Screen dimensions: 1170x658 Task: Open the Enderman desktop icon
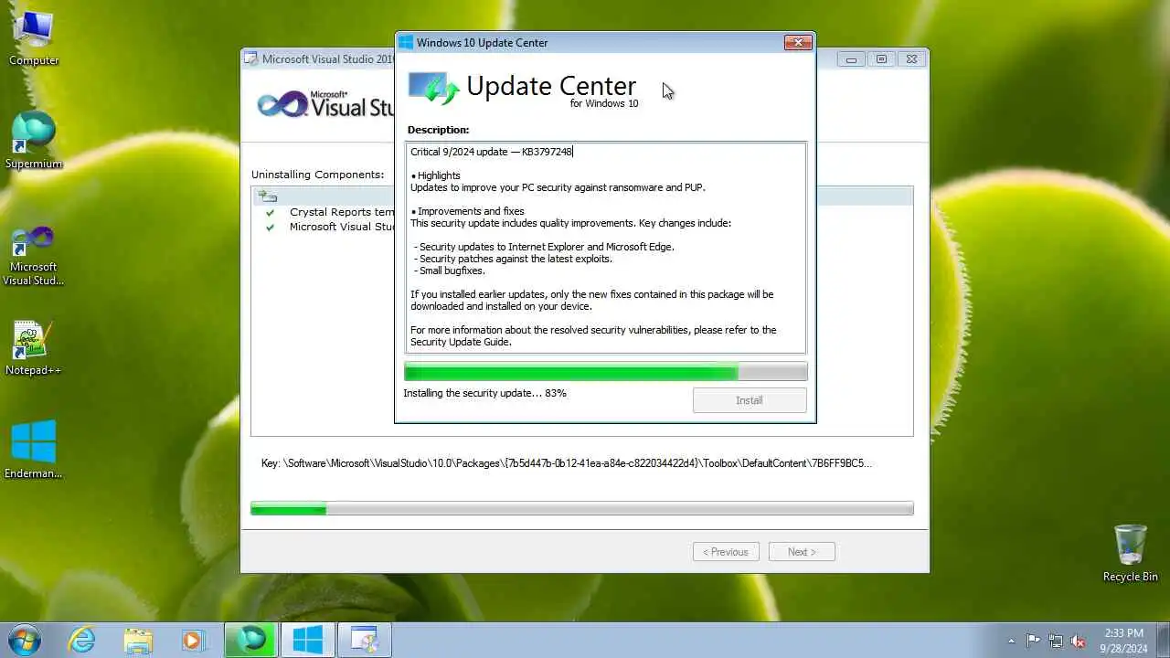tap(34, 450)
